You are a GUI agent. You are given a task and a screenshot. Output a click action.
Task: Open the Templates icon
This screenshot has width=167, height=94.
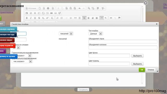[x=53, y=8]
